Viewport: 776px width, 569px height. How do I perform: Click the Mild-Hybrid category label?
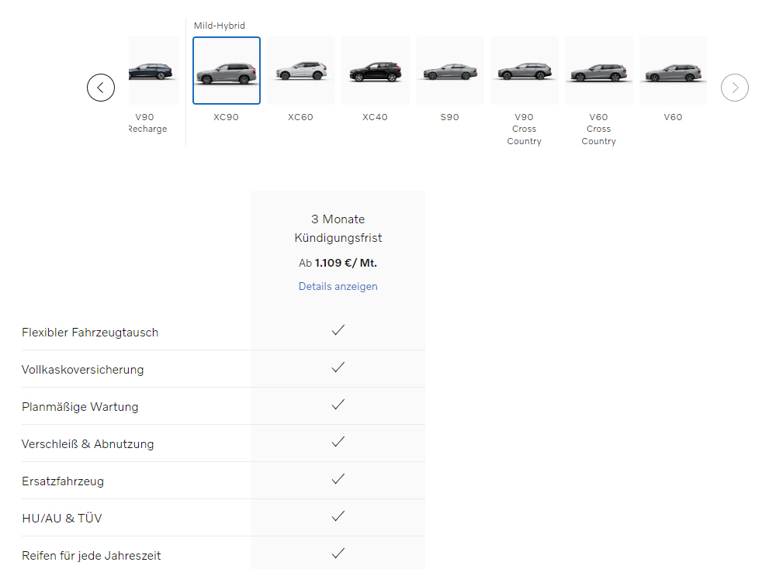click(x=220, y=26)
